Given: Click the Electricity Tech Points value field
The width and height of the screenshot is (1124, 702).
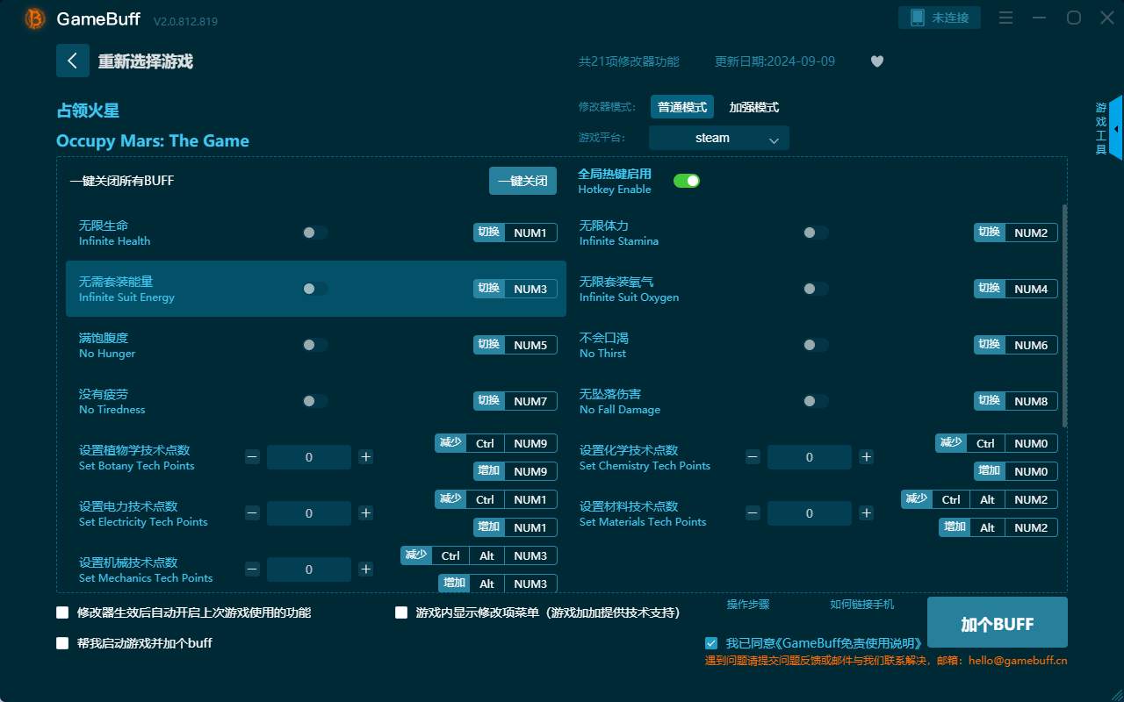Looking at the screenshot, I should [x=309, y=513].
